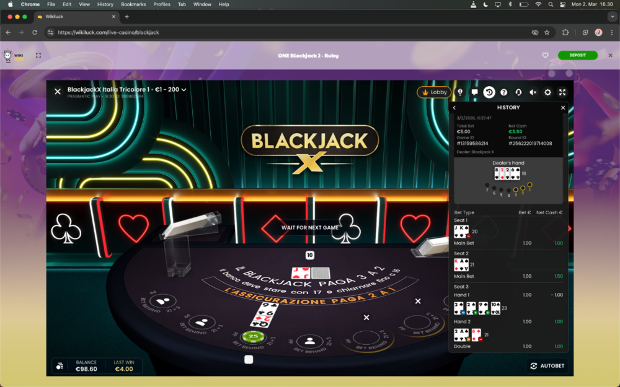The height and width of the screenshot is (387, 620).
Task: Toggle the History panel clock icon
Action: (x=489, y=92)
